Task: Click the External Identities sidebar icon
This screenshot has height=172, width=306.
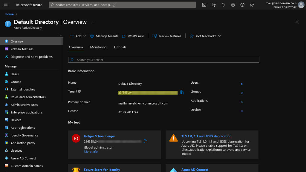Action: 7,89
